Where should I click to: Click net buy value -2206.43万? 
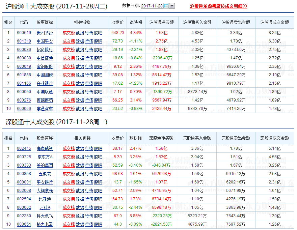(x=162, y=58)
